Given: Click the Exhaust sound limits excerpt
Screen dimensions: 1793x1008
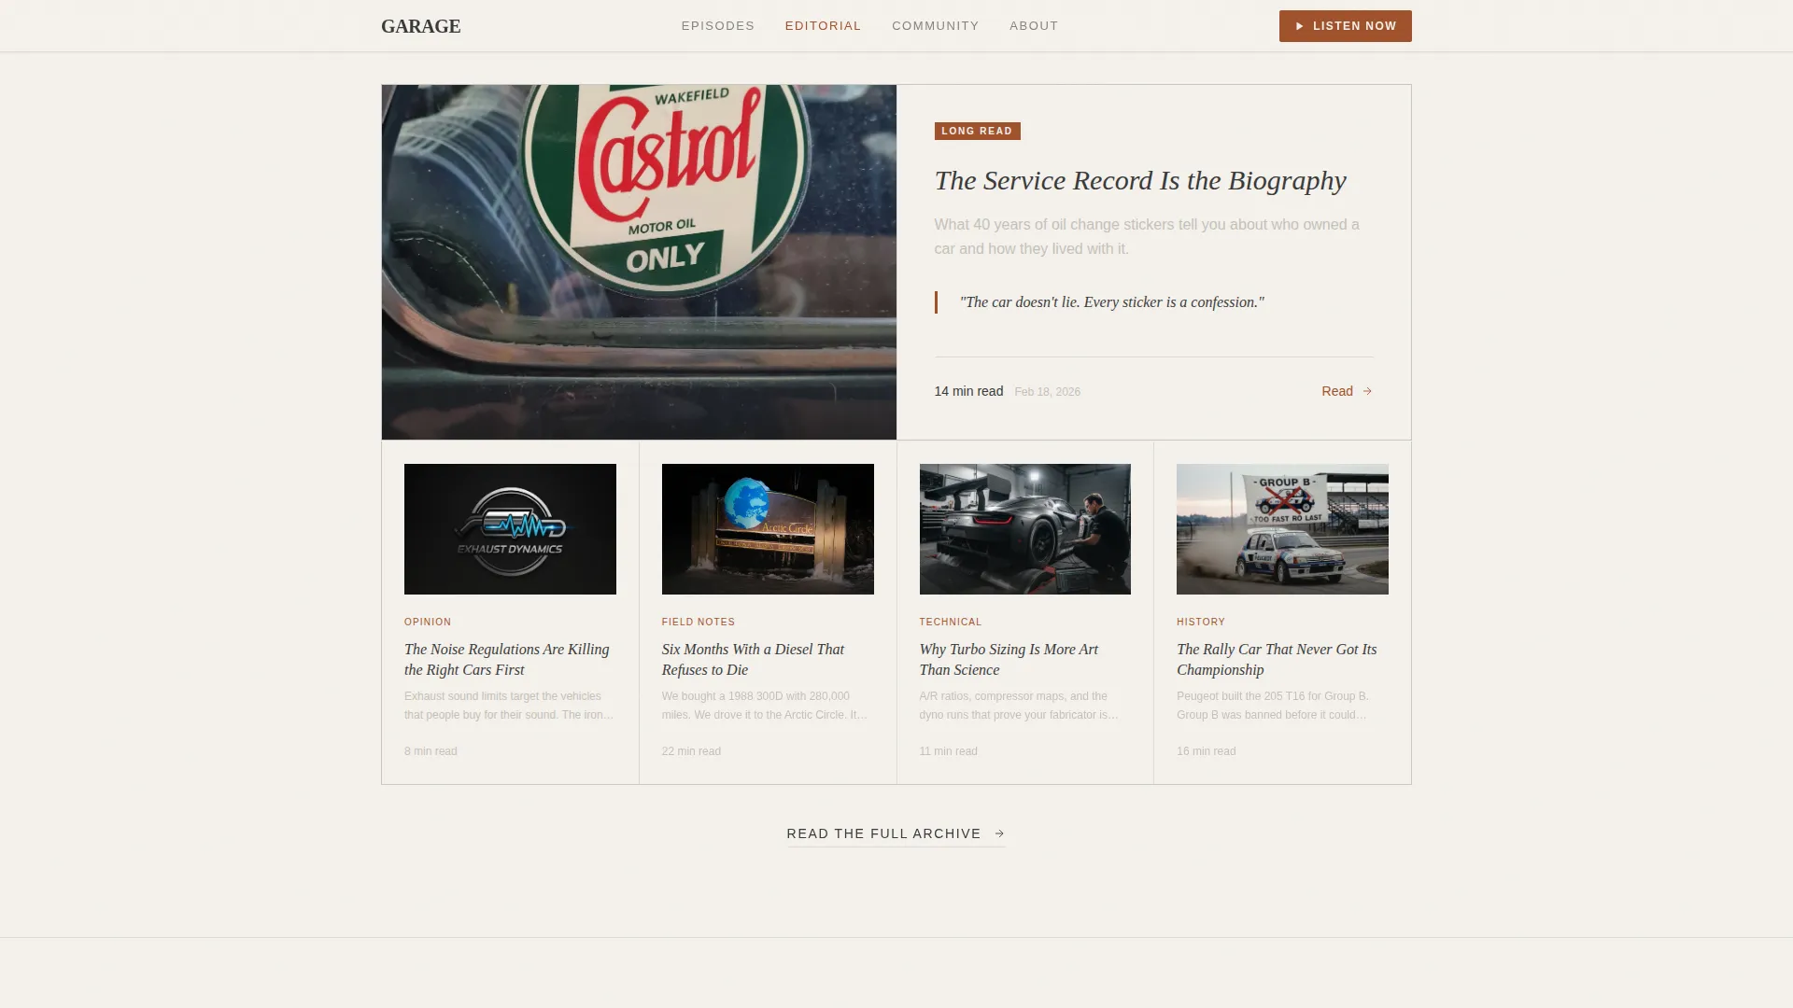Looking at the screenshot, I should click(x=509, y=706).
